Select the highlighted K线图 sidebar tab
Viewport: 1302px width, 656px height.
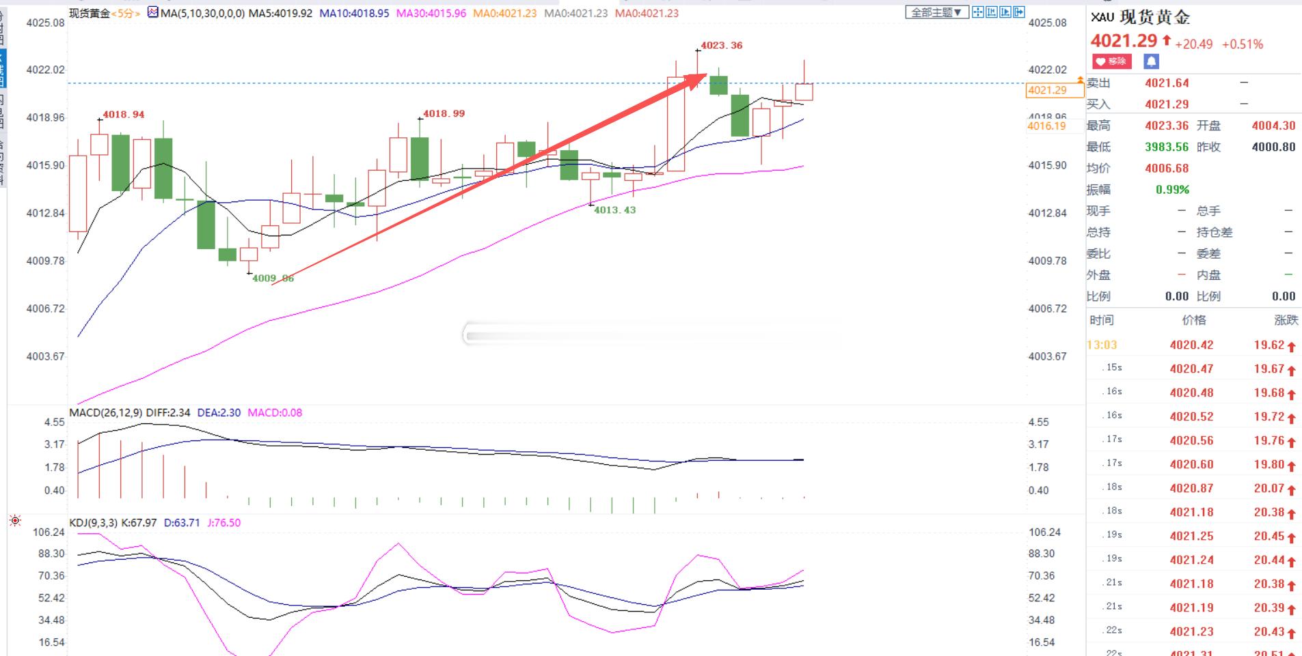2,68
